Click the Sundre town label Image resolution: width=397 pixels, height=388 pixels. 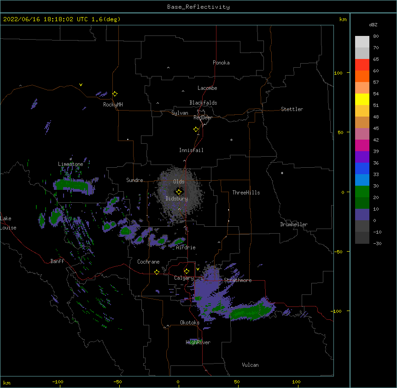click(134, 180)
